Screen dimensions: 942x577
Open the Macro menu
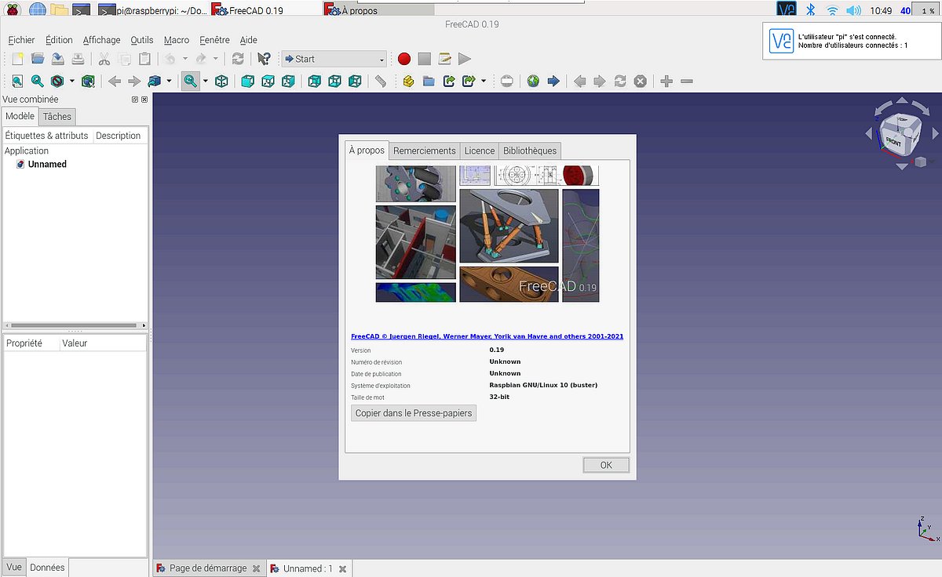[177, 40]
